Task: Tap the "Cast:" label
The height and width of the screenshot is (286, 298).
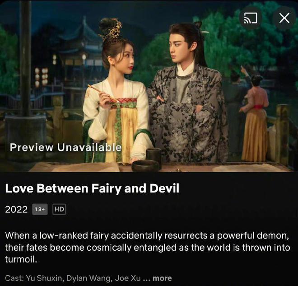Action: [x=14, y=278]
